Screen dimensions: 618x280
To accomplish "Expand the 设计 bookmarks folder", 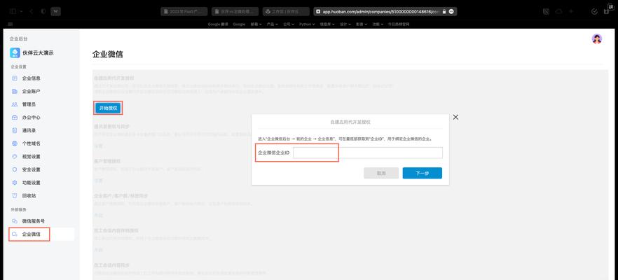I will (345, 24).
